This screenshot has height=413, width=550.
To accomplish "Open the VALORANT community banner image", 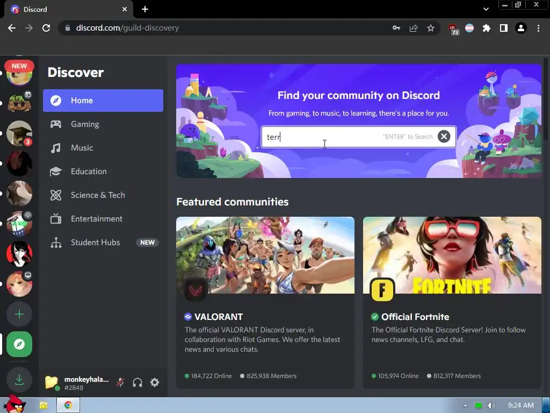I will (265, 255).
